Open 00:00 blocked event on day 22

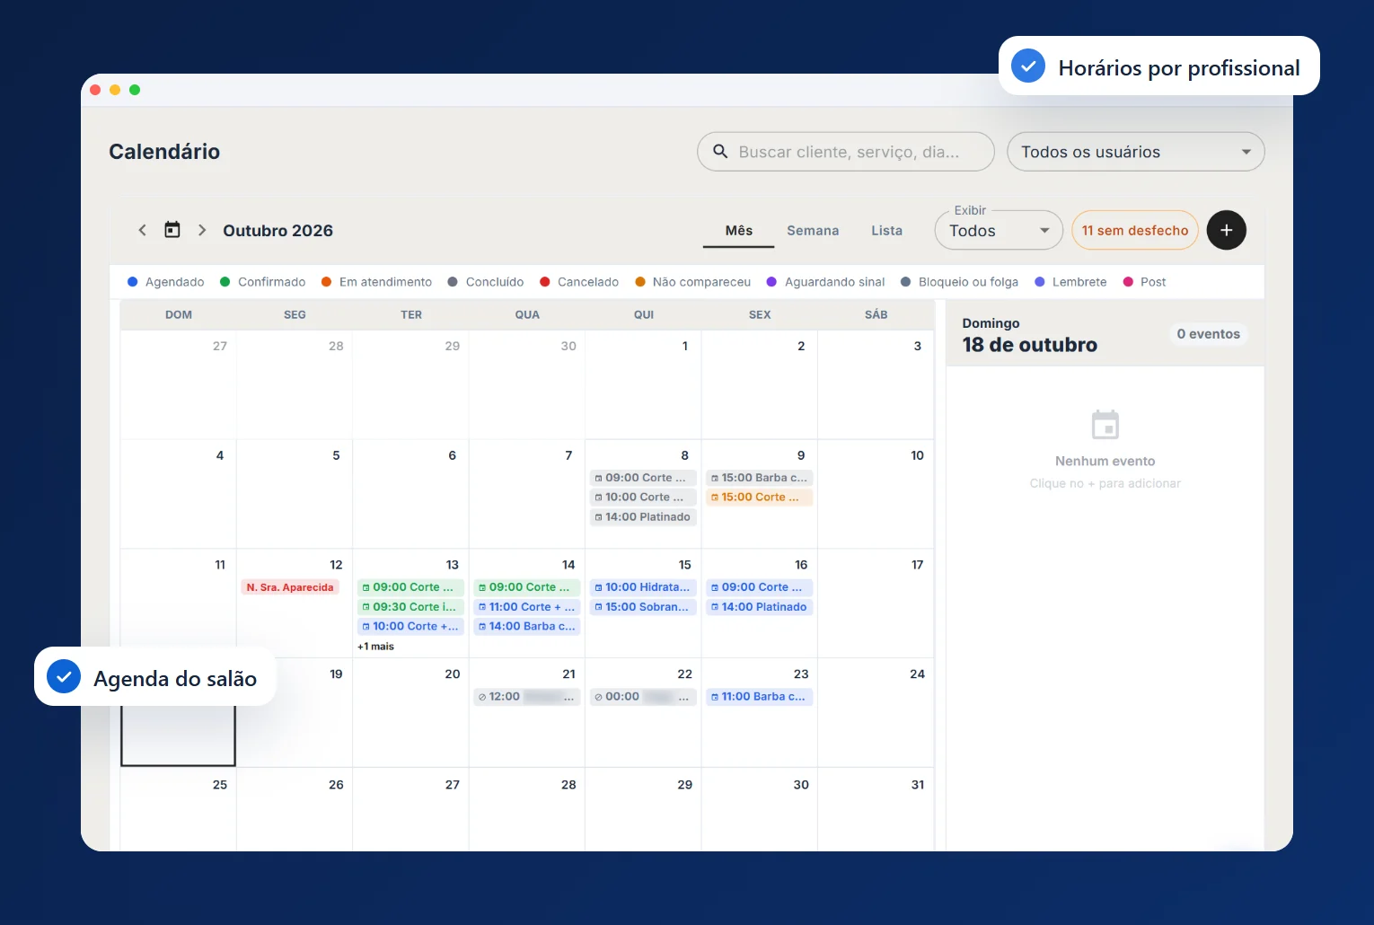[x=643, y=697]
